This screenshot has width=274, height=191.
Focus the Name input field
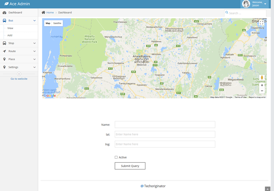click(x=165, y=125)
